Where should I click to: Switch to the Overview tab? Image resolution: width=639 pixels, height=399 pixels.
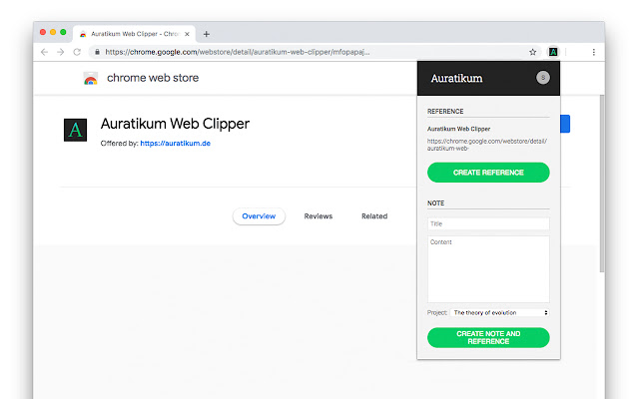pos(259,216)
